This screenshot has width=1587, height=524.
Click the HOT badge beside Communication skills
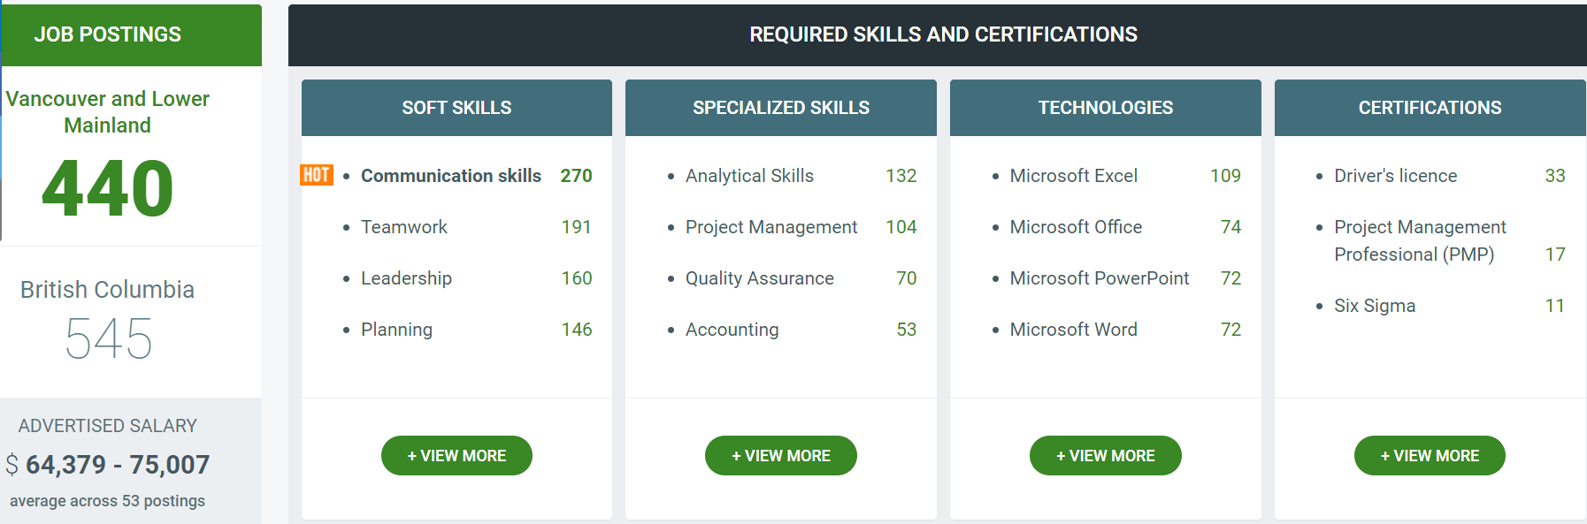pyautogui.click(x=316, y=175)
